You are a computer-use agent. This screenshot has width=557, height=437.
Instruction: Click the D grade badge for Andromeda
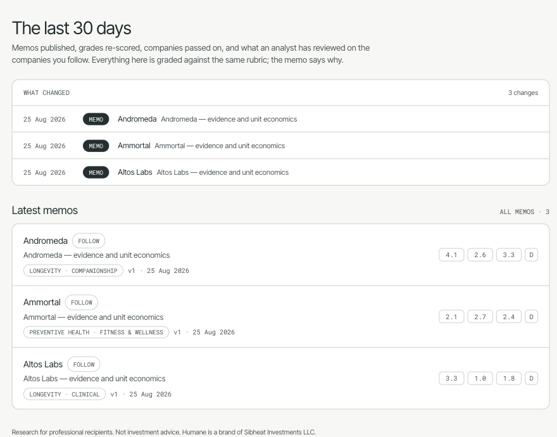(532, 255)
